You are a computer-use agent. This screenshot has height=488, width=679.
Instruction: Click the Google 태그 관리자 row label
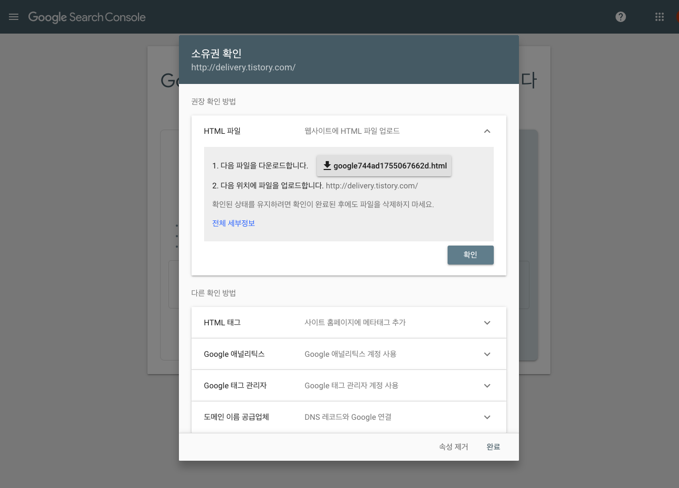pyautogui.click(x=235, y=386)
